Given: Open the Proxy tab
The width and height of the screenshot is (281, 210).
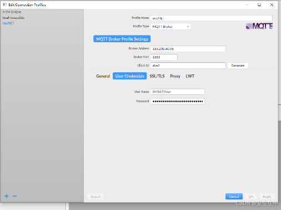Looking at the screenshot, I should [175, 76].
